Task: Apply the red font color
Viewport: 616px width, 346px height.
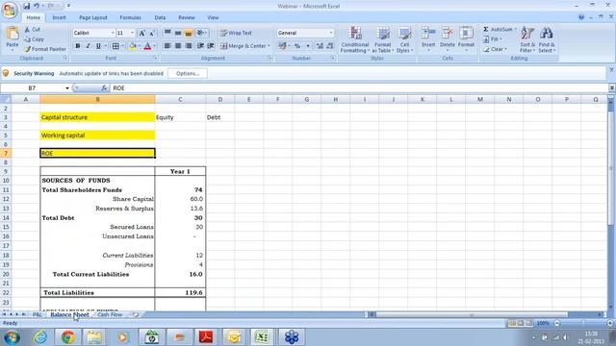Action: (147, 46)
